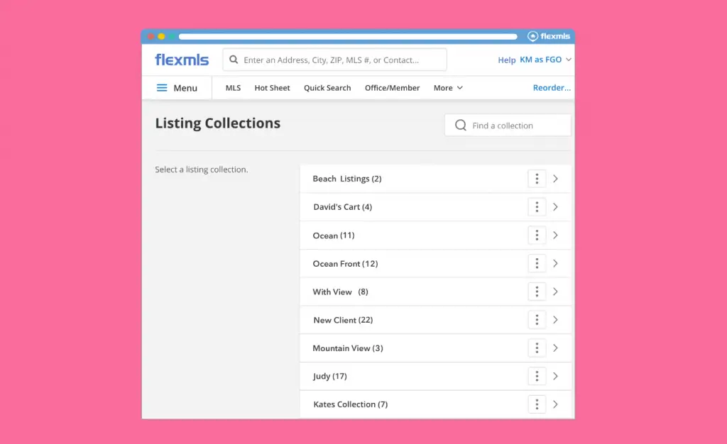This screenshot has height=444, width=727.
Task: Expand the With View collection arrow
Action: tap(555, 292)
